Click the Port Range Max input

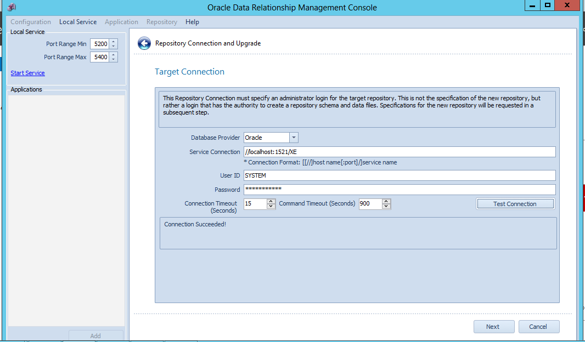click(x=100, y=57)
